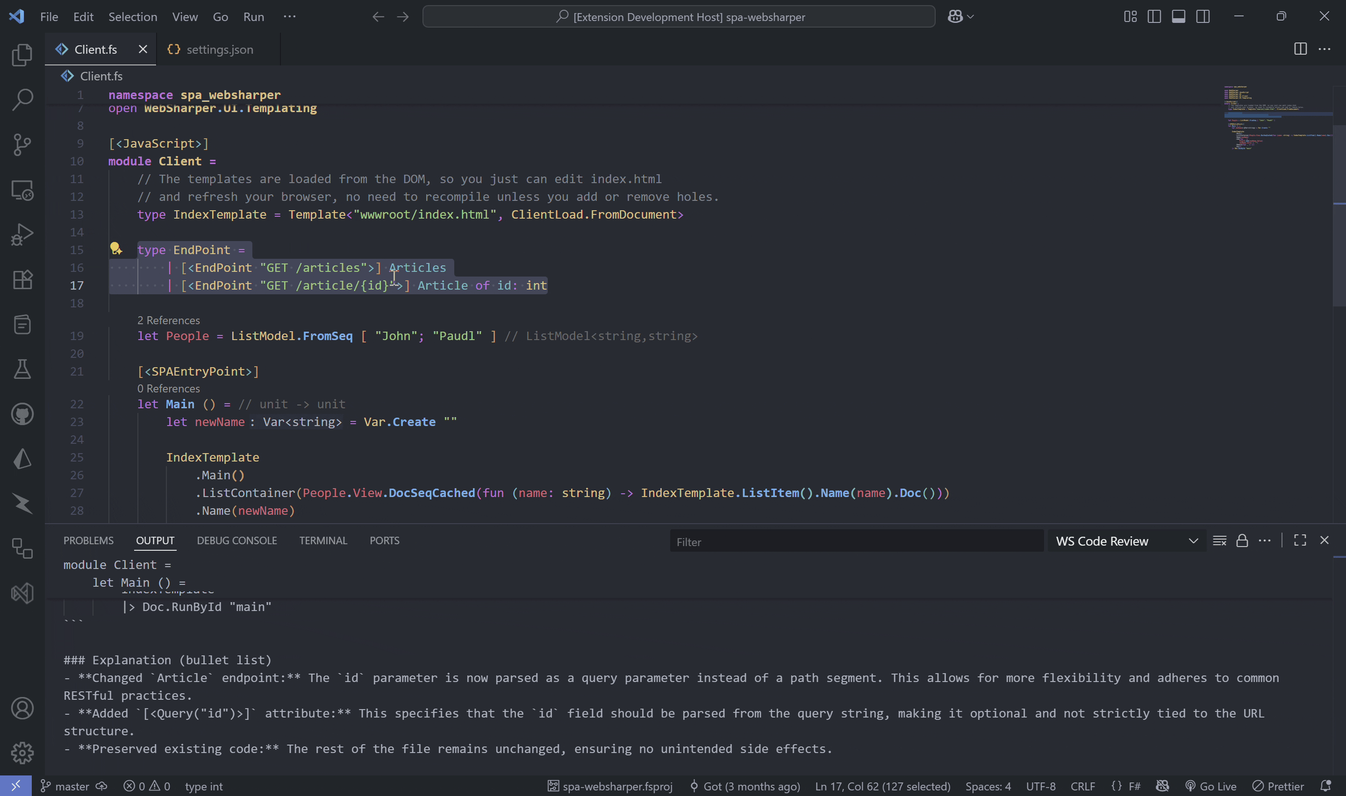Screen dimensions: 1346x796
Task: Open editor More Actions ellipsis
Action: (x=1325, y=49)
